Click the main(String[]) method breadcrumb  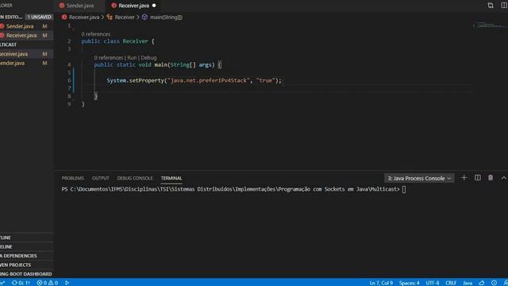coord(166,17)
